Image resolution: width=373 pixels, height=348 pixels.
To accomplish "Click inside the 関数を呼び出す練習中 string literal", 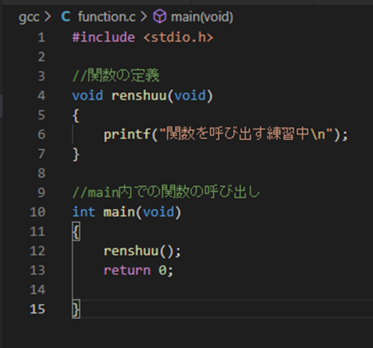I will 238,134.
